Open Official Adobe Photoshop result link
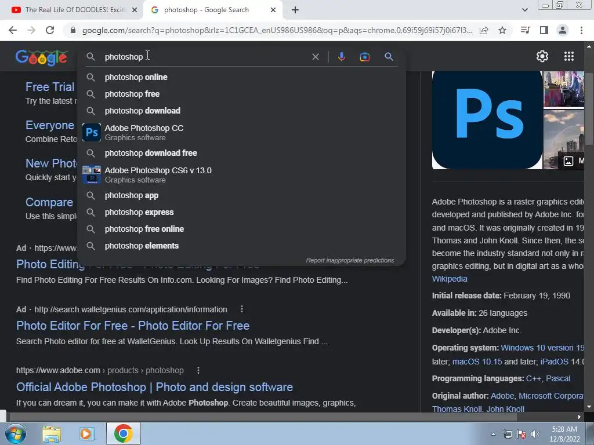594x445 pixels. click(154, 387)
